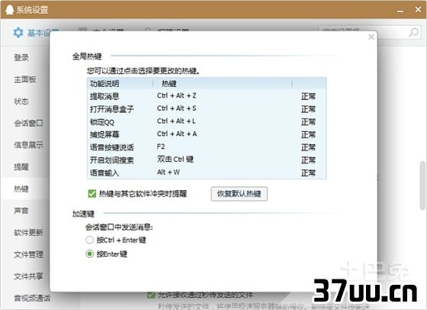This screenshot has width=427, height=310.
Task: Open the 声音 sidebar section
Action: pos(21,211)
